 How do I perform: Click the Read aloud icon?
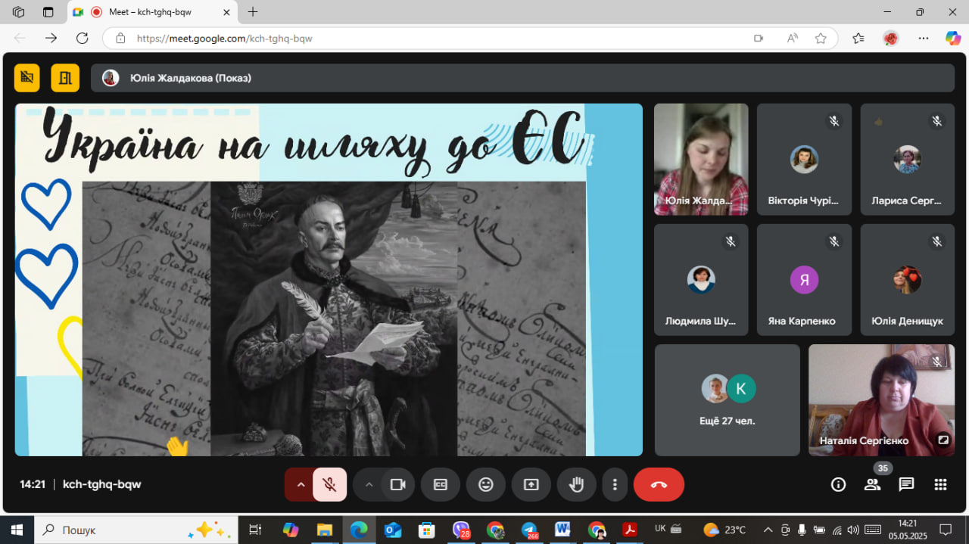[793, 38]
